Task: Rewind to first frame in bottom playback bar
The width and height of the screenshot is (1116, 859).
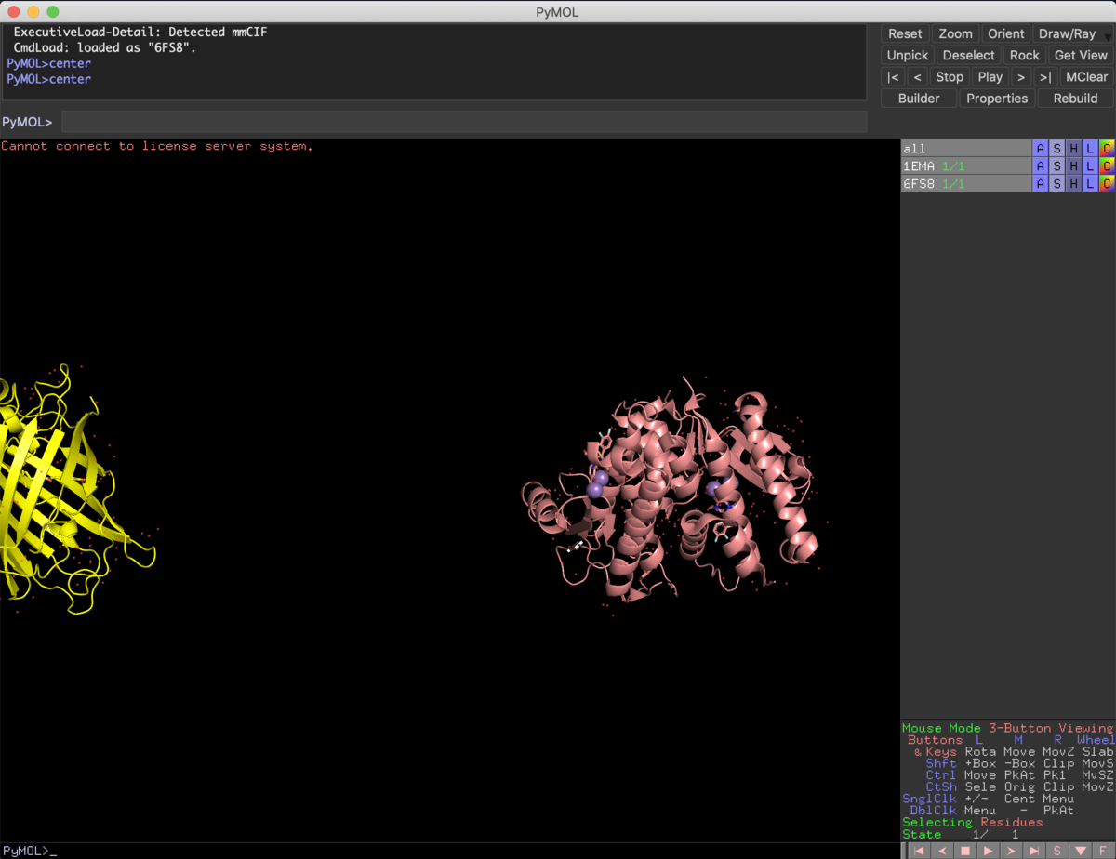Action: 918,851
